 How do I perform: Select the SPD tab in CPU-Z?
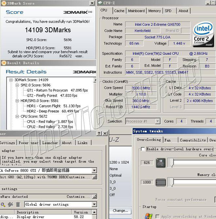[x=168, y=11]
